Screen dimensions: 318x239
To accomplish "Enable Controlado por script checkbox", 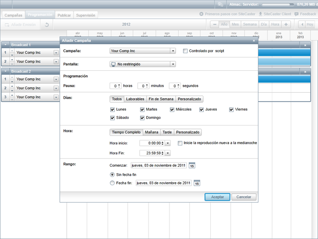I will (x=185, y=51).
